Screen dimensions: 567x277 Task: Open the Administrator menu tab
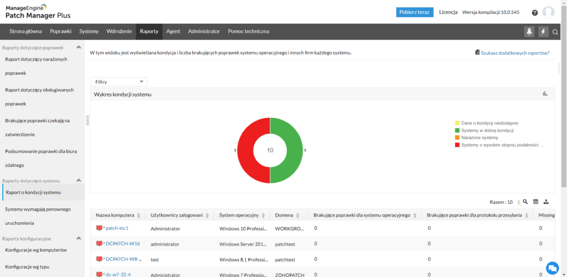(x=204, y=32)
